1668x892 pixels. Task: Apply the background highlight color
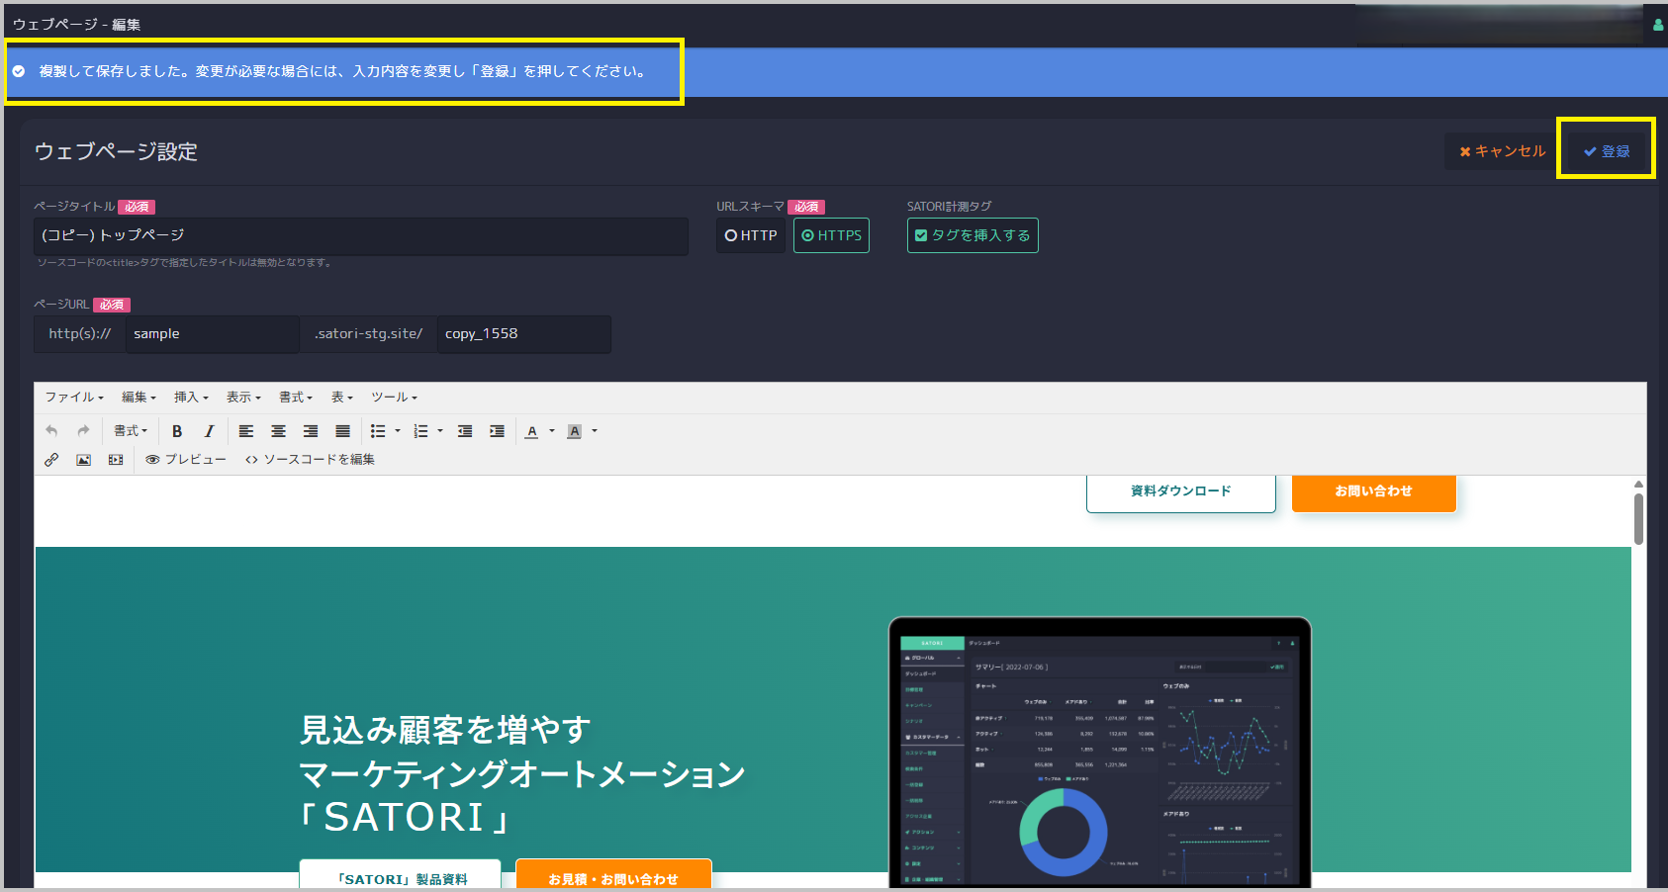(x=574, y=431)
